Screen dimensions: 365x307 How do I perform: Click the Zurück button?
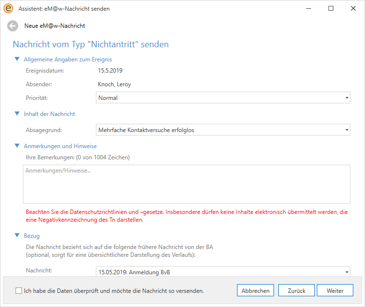(296, 290)
